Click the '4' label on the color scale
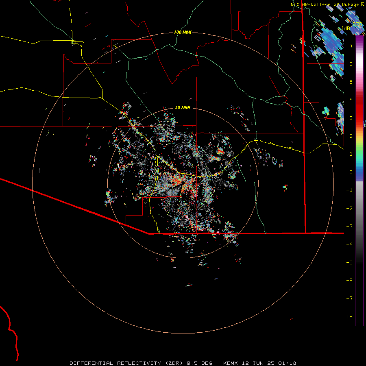 351,100
